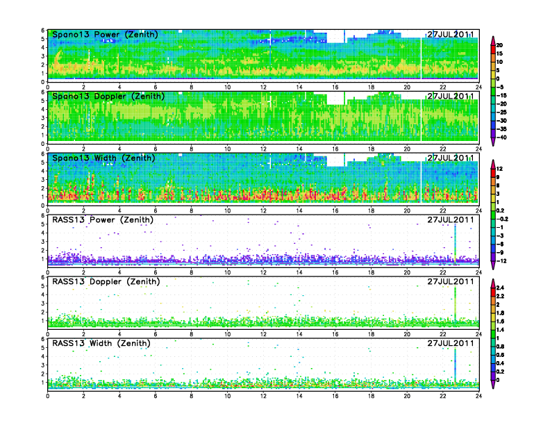Click the 27JUL2011 date in RASS13 Power panel
550x425 pixels.
(x=451, y=220)
